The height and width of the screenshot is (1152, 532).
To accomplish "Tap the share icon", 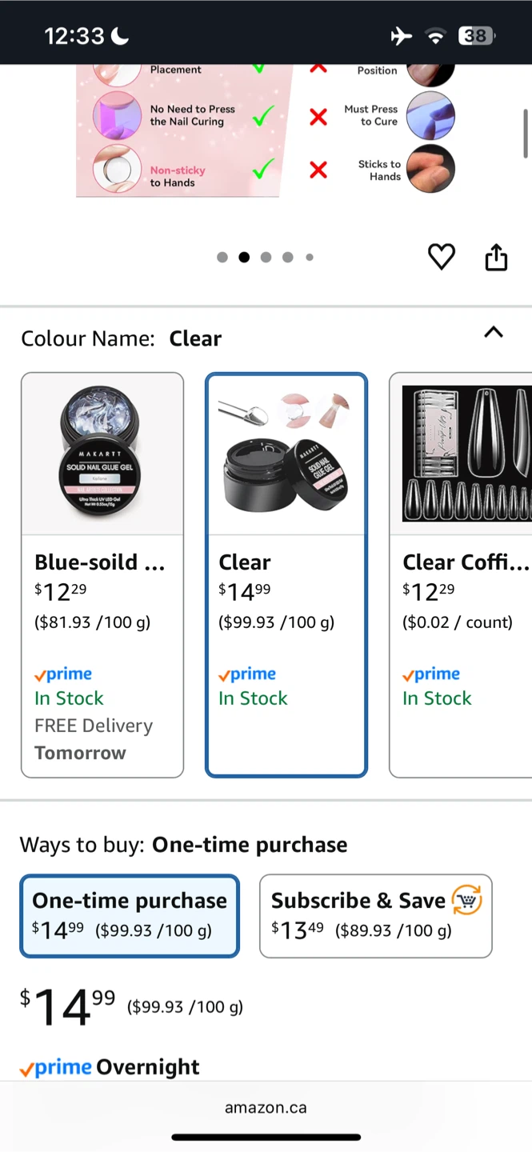I will tap(496, 257).
